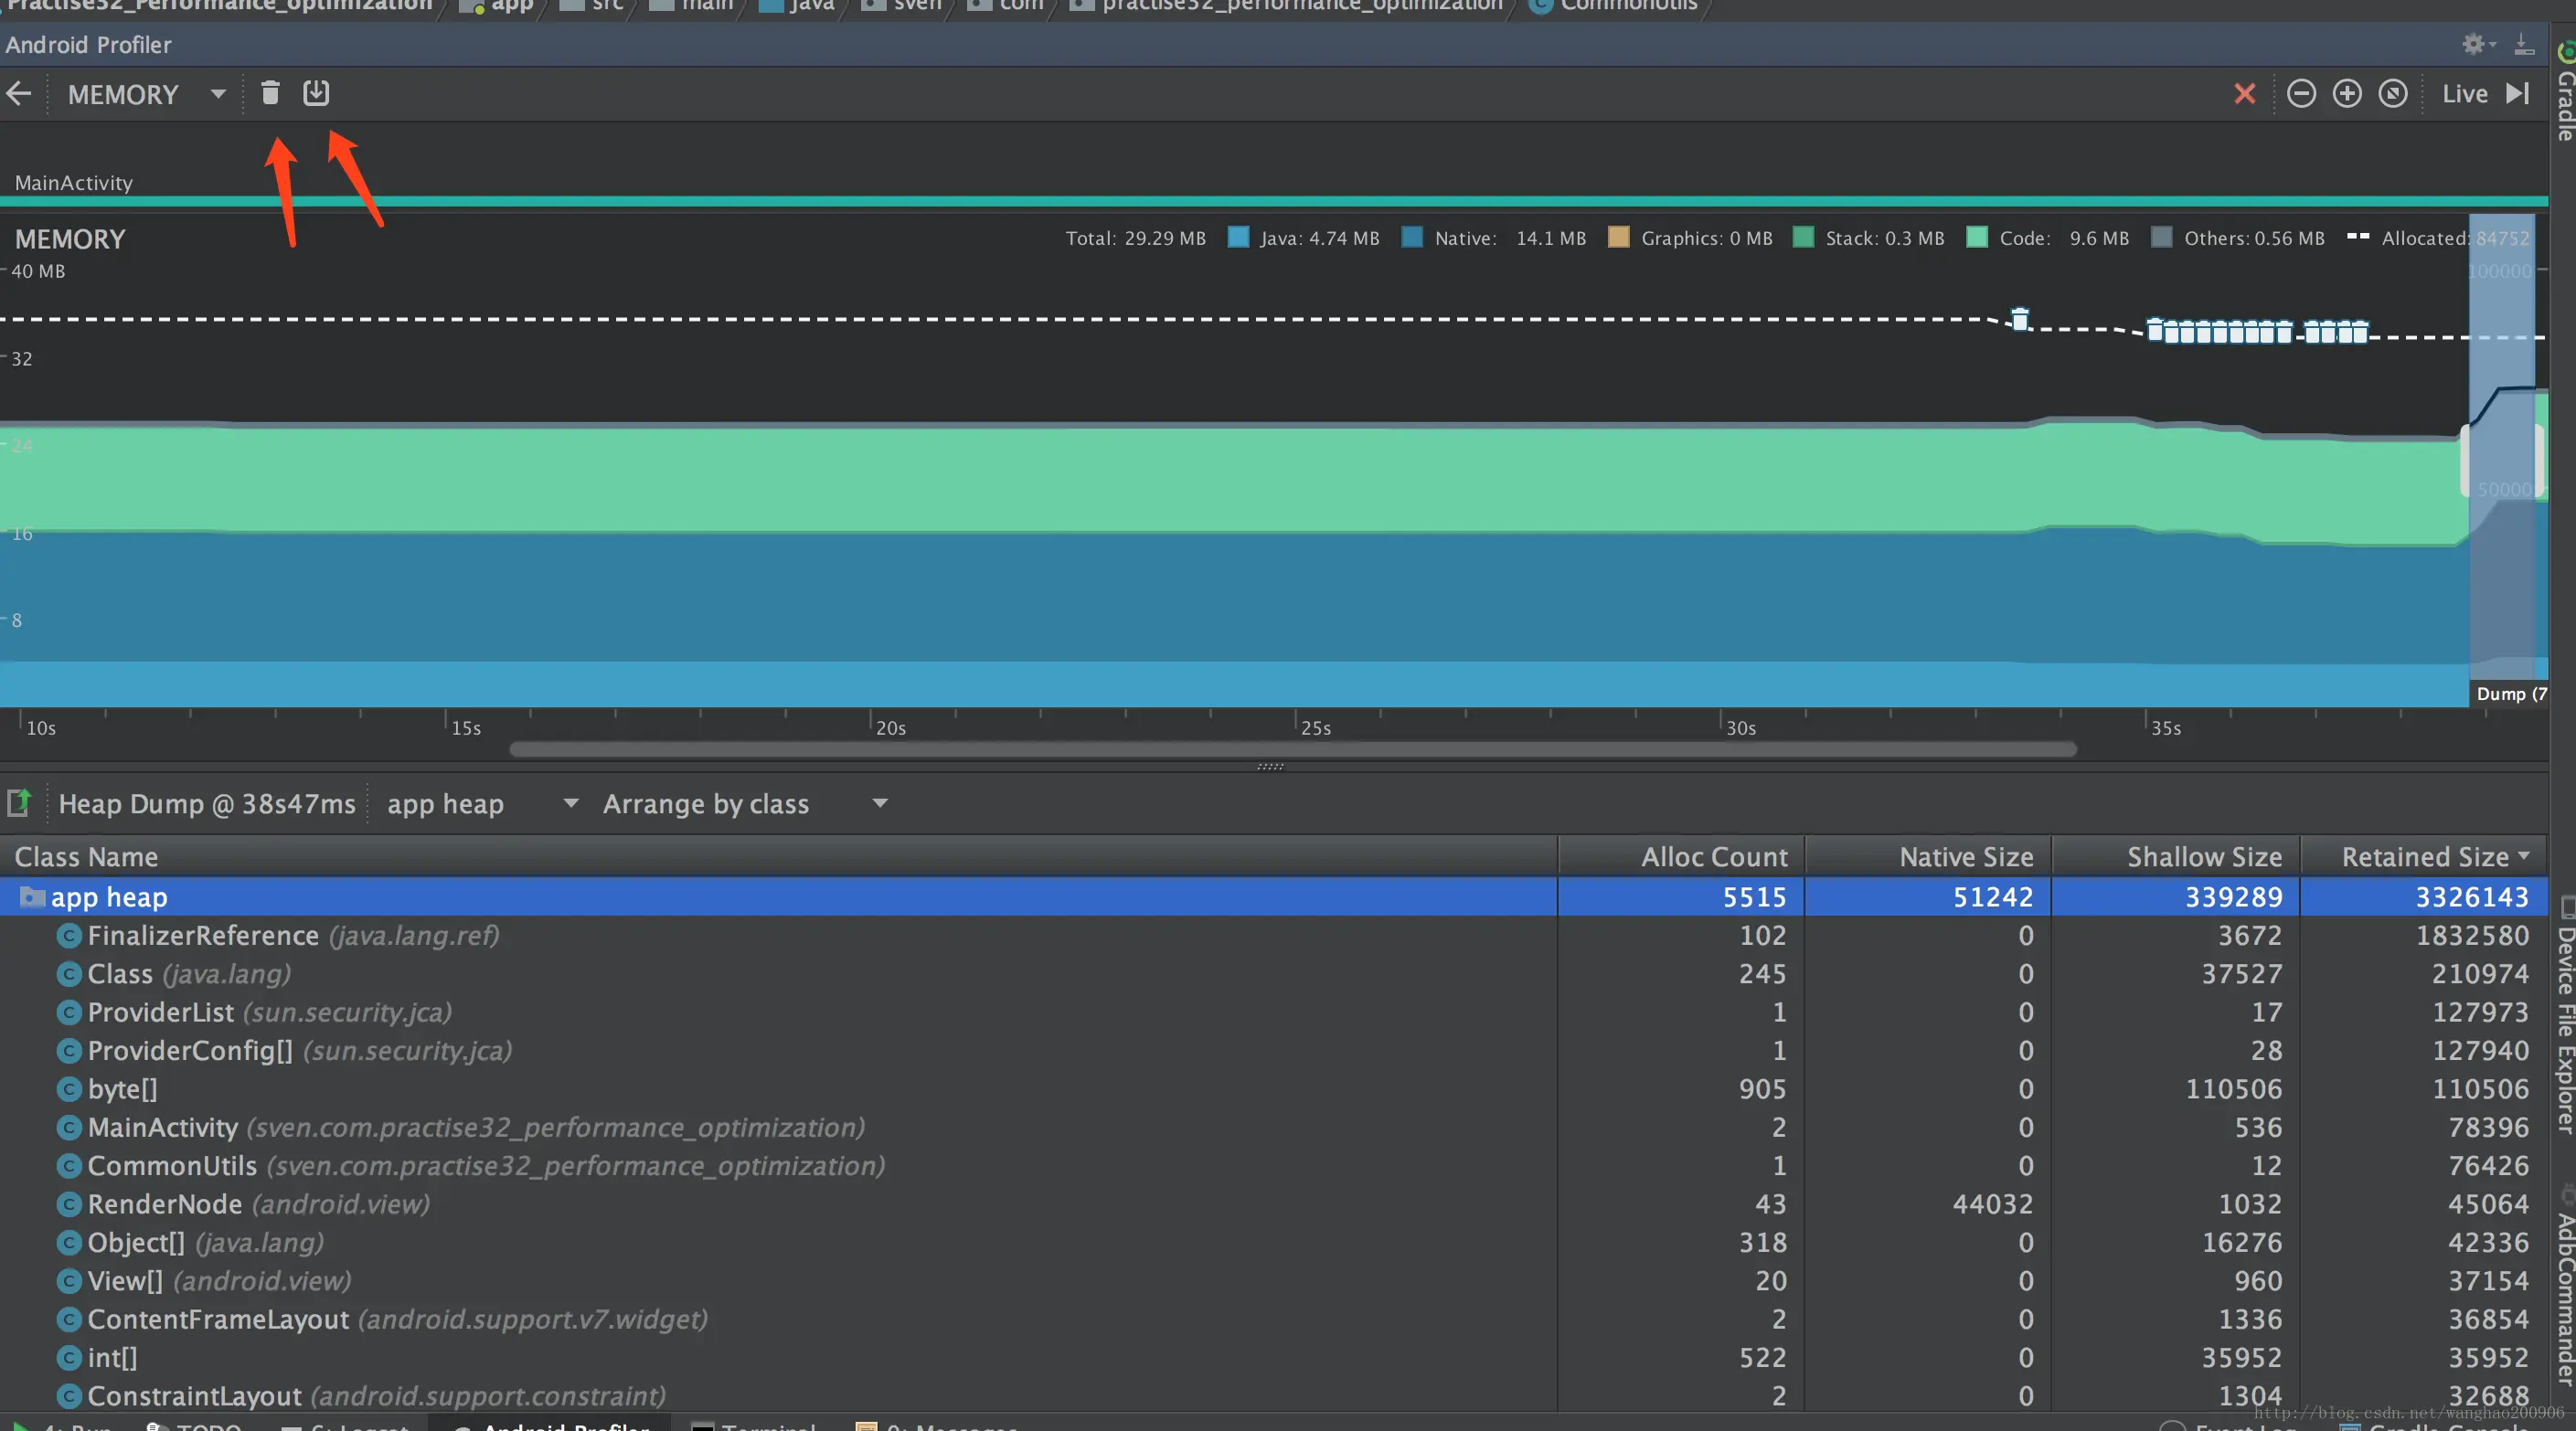2576x1431 pixels.
Task: Select the int[] class row
Action: 1274,1357
